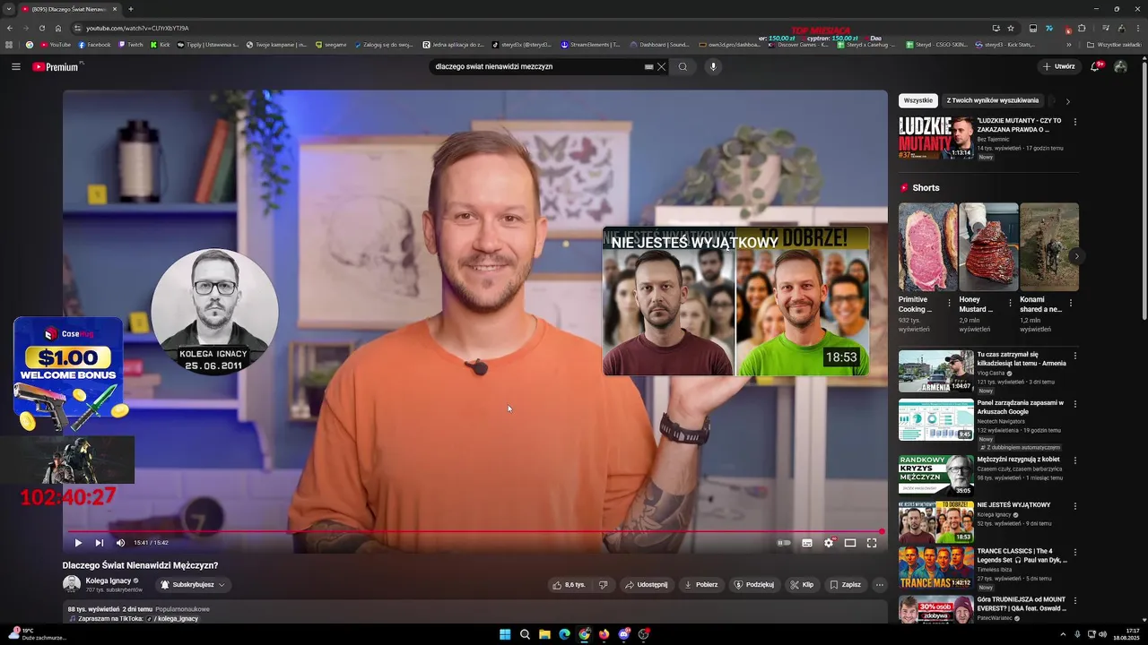
Task: Show next Shorts with arrow
Action: point(1075,256)
